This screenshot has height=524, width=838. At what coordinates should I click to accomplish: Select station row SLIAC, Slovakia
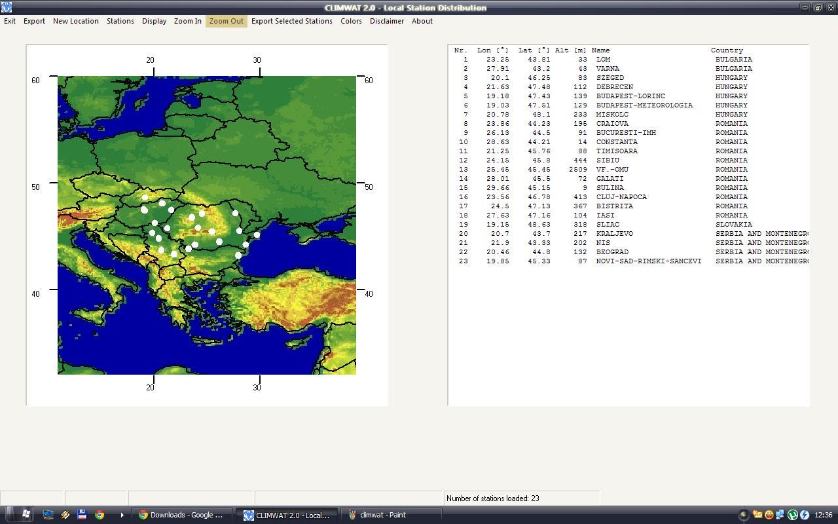(628, 224)
